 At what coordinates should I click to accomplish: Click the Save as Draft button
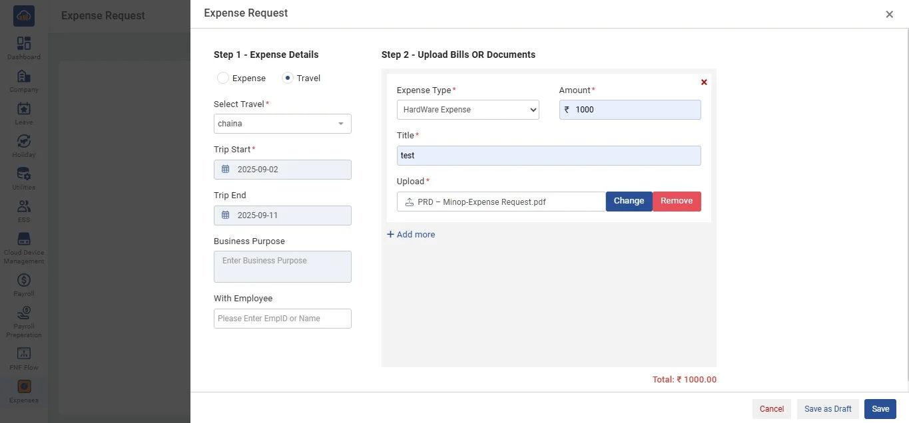tap(828, 409)
